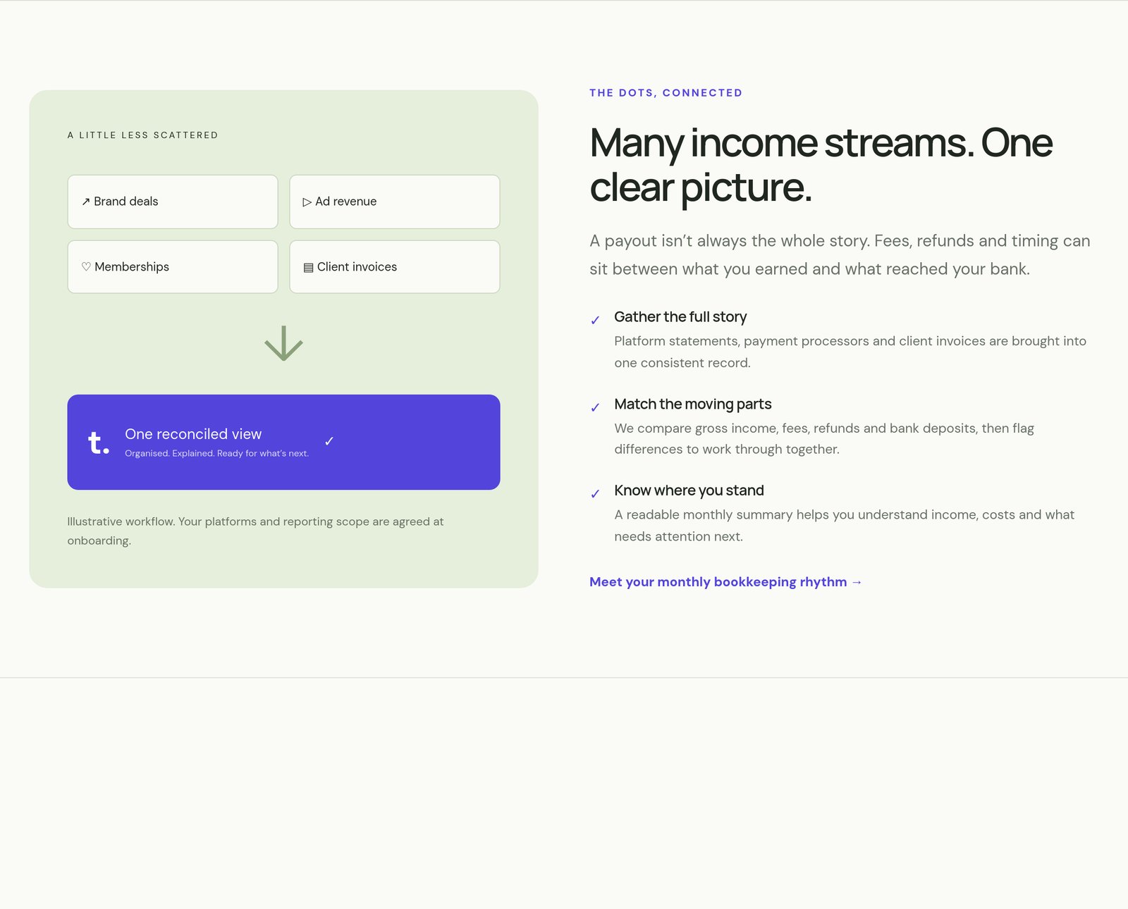Click the "A LITTLE LESS SCATTERED" label
Viewport: 1128px width, 909px height.
click(x=143, y=135)
